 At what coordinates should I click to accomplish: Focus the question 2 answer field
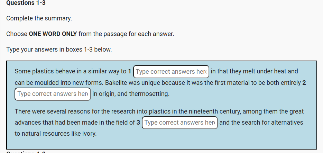[x=53, y=94]
